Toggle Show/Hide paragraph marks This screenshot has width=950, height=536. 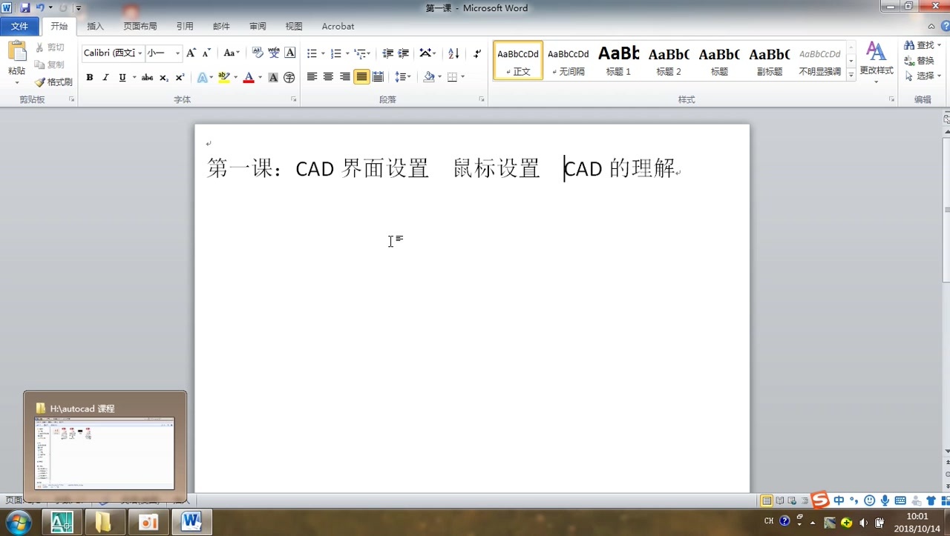[x=476, y=53]
